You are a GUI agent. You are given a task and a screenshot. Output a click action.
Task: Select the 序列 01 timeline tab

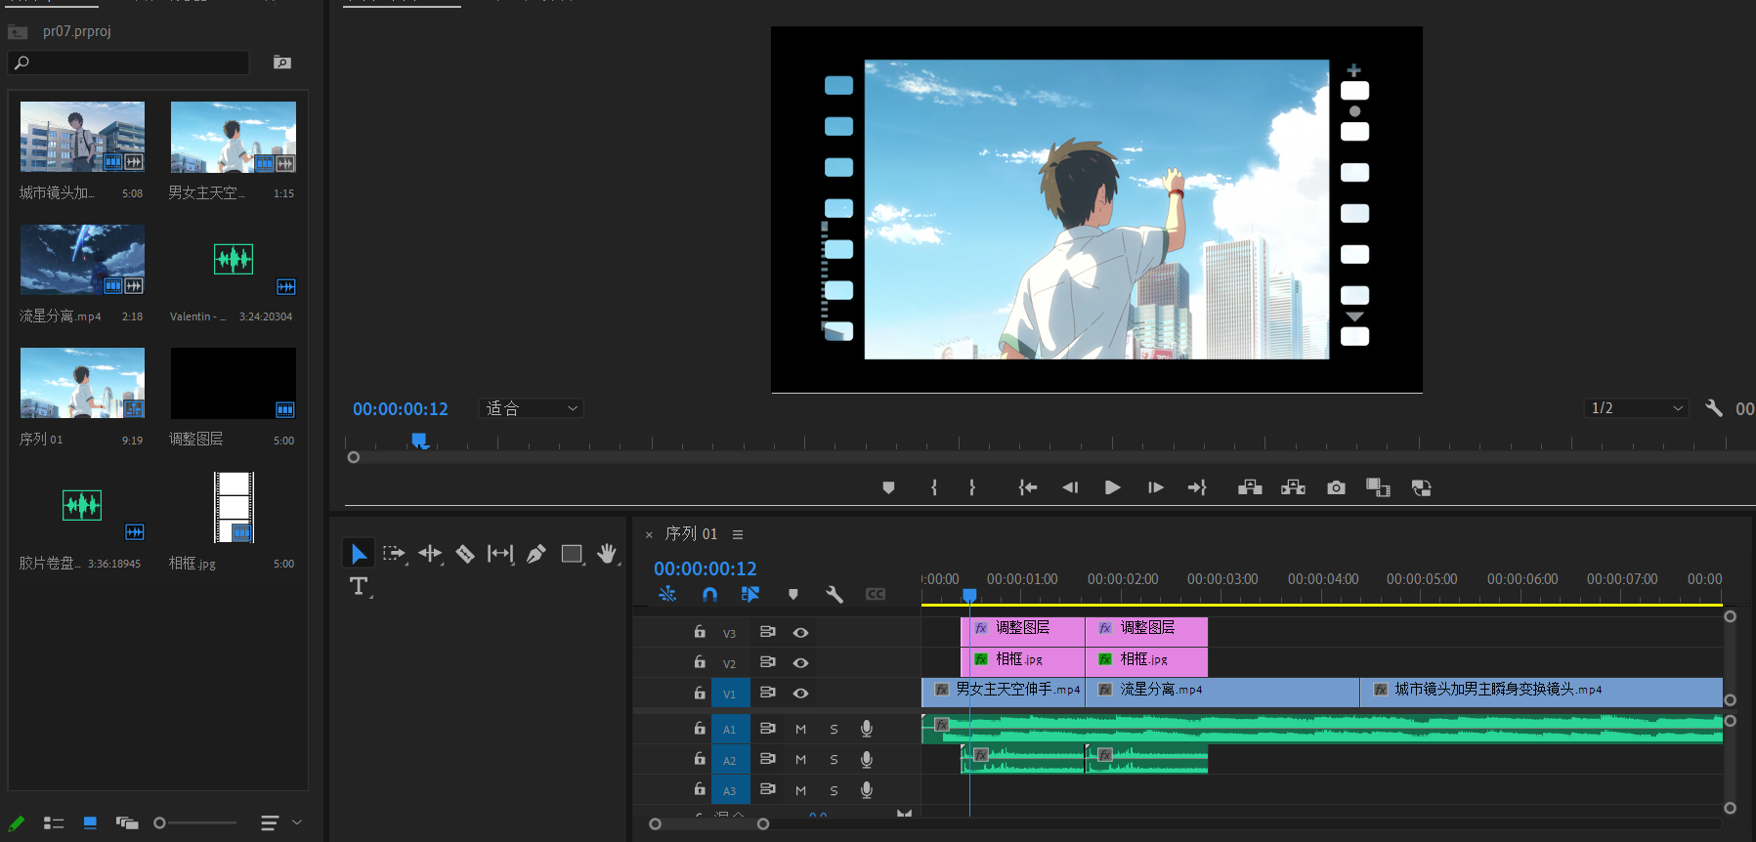click(x=691, y=534)
